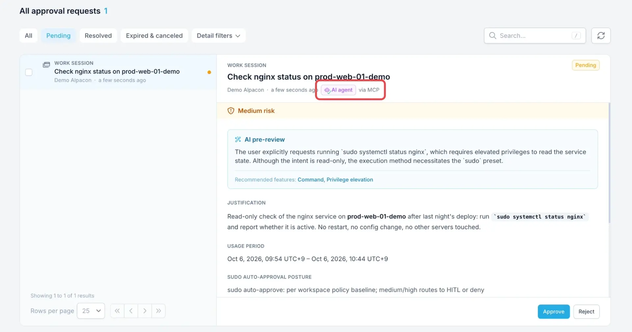
Task: Click the JUSTIFICATION section heading
Action: [246, 203]
